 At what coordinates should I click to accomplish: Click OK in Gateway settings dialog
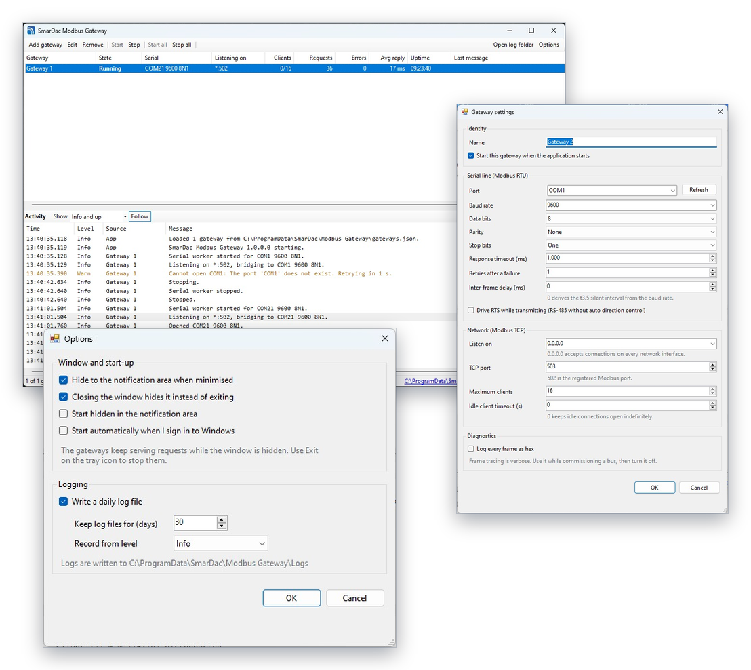(654, 488)
